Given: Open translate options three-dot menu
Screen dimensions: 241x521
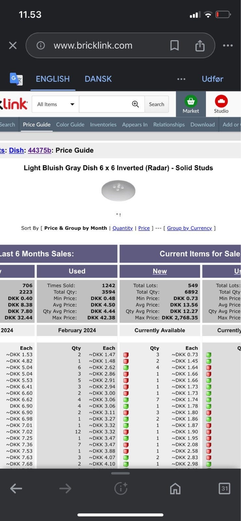Looking at the screenshot, I should click(x=181, y=79).
